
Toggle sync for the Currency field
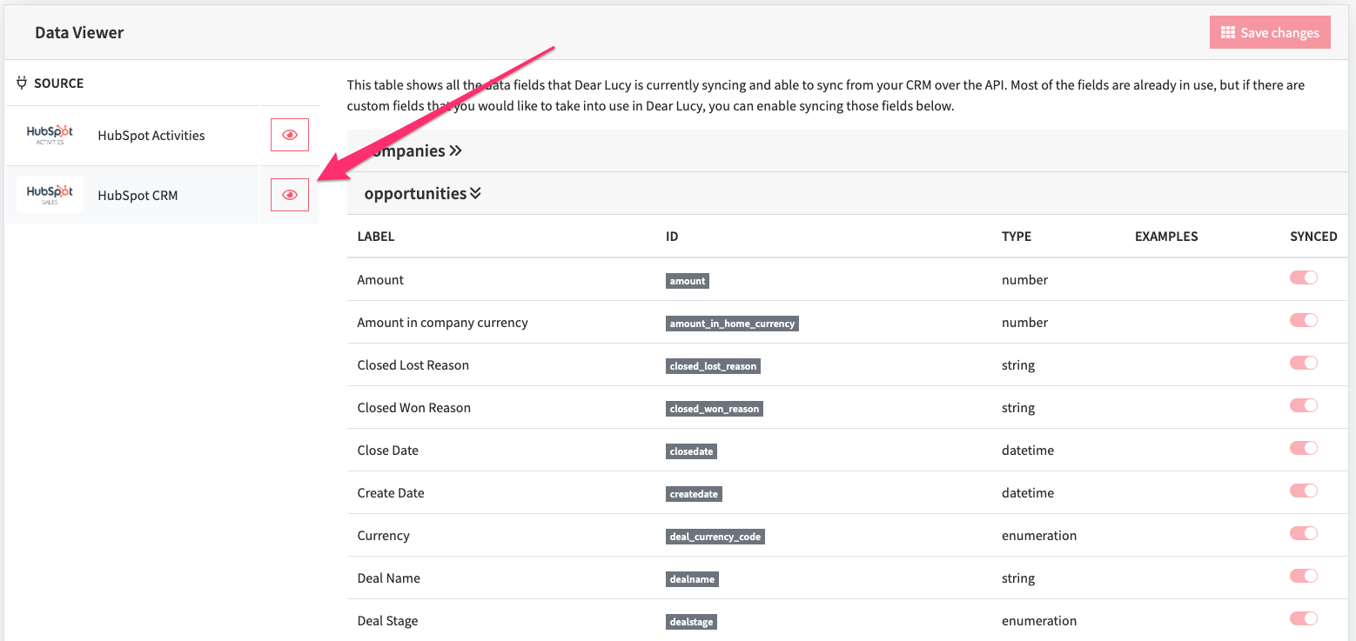pos(1304,533)
